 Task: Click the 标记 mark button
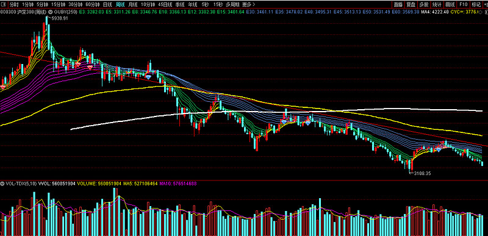[x=476, y=4]
